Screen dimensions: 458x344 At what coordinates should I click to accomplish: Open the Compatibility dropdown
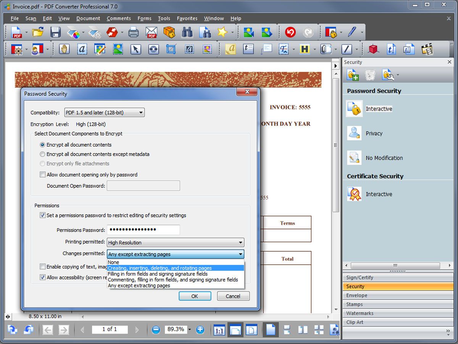tap(105, 112)
